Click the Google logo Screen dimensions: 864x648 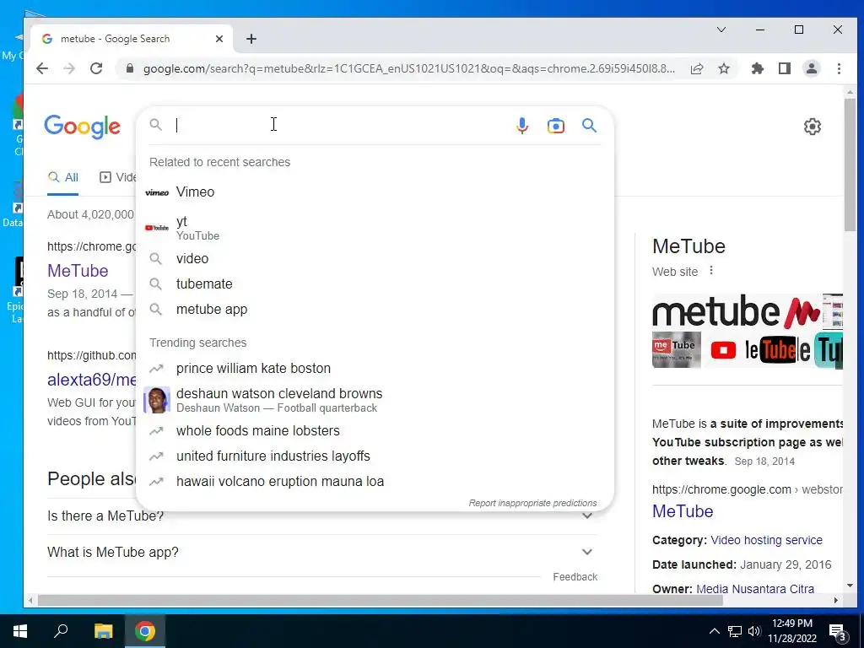pos(82,127)
